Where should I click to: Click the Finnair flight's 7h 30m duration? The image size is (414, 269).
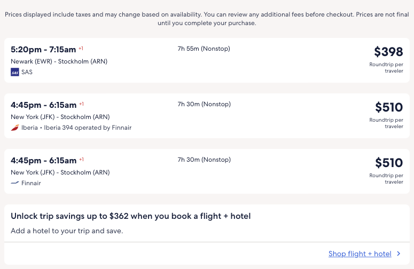coord(204,160)
